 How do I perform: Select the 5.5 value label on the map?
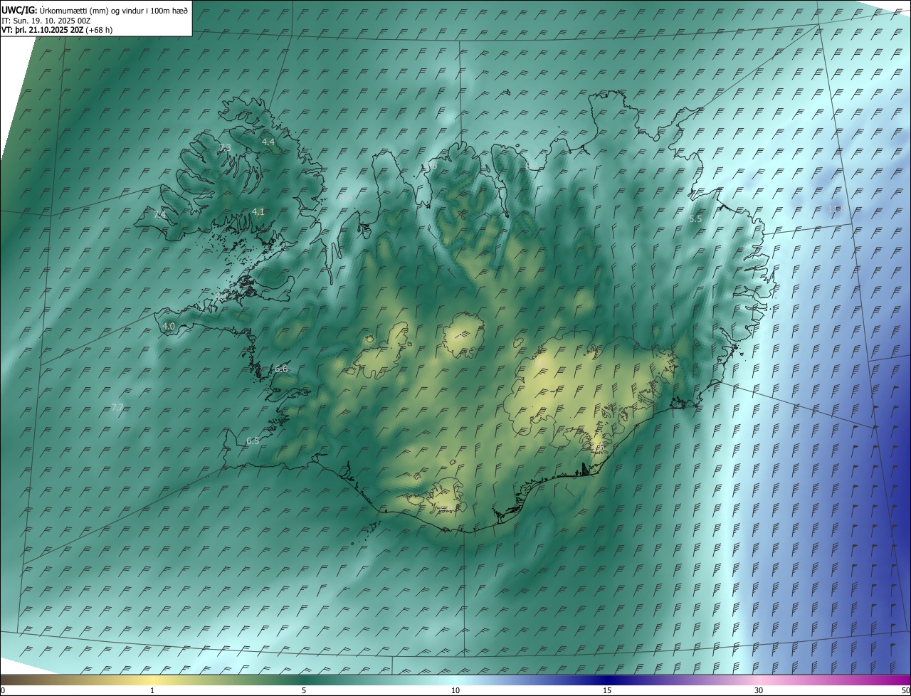click(x=695, y=220)
